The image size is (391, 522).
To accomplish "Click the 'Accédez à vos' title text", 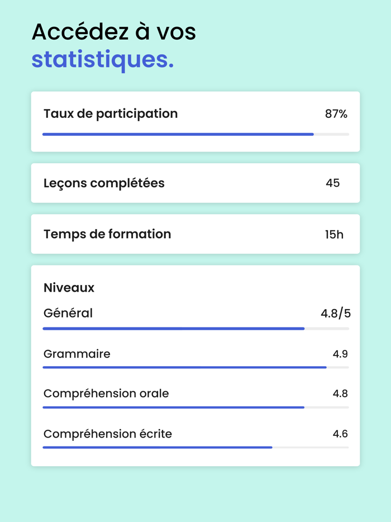I will (114, 32).
